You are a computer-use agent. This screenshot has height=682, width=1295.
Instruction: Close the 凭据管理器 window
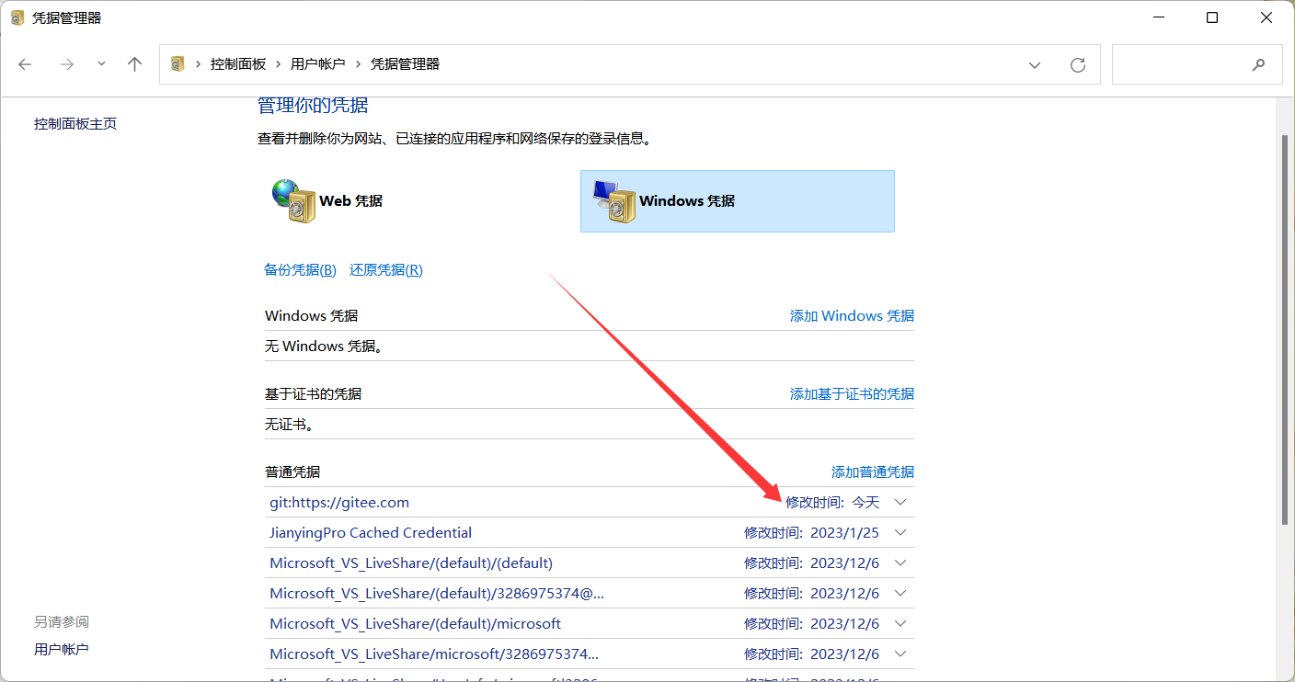coord(1266,17)
